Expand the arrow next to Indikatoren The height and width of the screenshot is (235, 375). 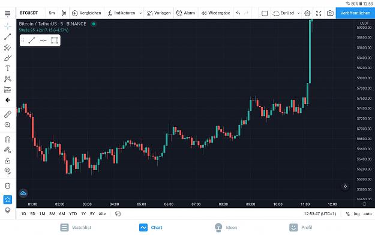[140, 13]
